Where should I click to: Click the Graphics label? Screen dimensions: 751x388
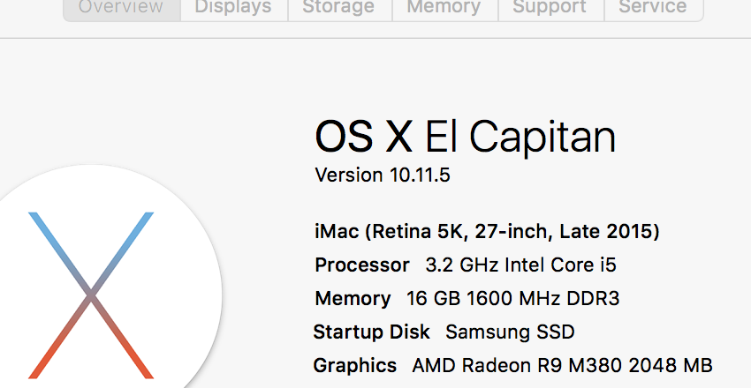click(x=354, y=366)
